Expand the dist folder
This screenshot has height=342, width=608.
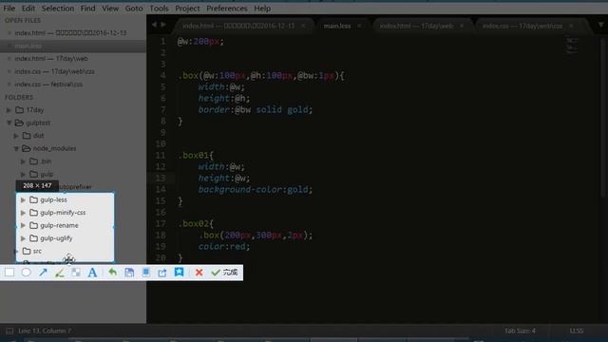[x=16, y=136]
